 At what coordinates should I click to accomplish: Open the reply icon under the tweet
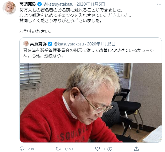(22, 149)
